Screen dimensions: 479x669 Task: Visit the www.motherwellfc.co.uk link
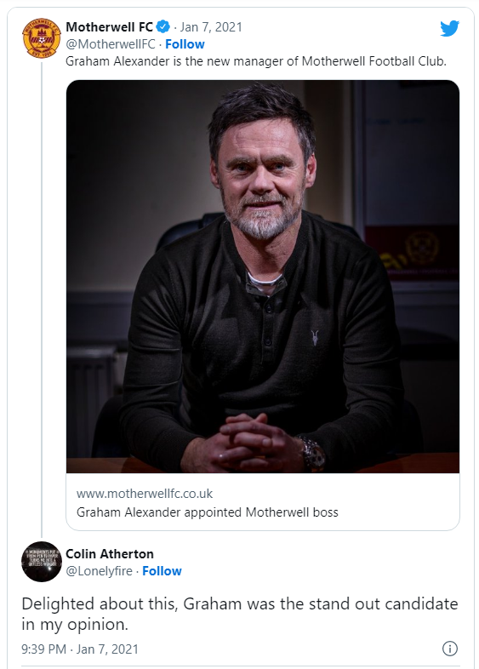[x=145, y=494]
